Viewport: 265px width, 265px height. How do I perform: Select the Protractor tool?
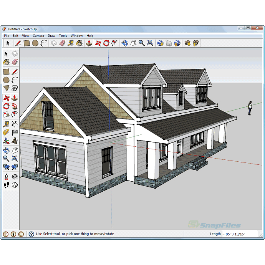point(6,132)
